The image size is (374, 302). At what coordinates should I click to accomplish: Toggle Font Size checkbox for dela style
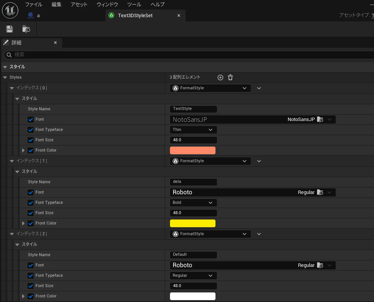point(31,213)
